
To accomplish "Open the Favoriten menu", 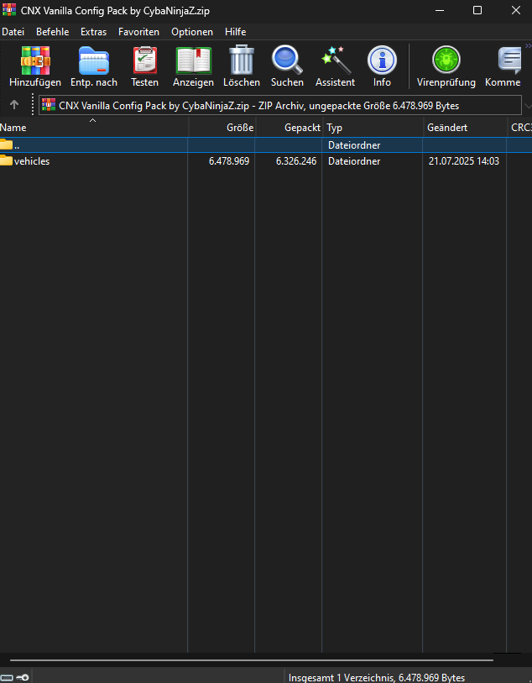I will pos(138,32).
